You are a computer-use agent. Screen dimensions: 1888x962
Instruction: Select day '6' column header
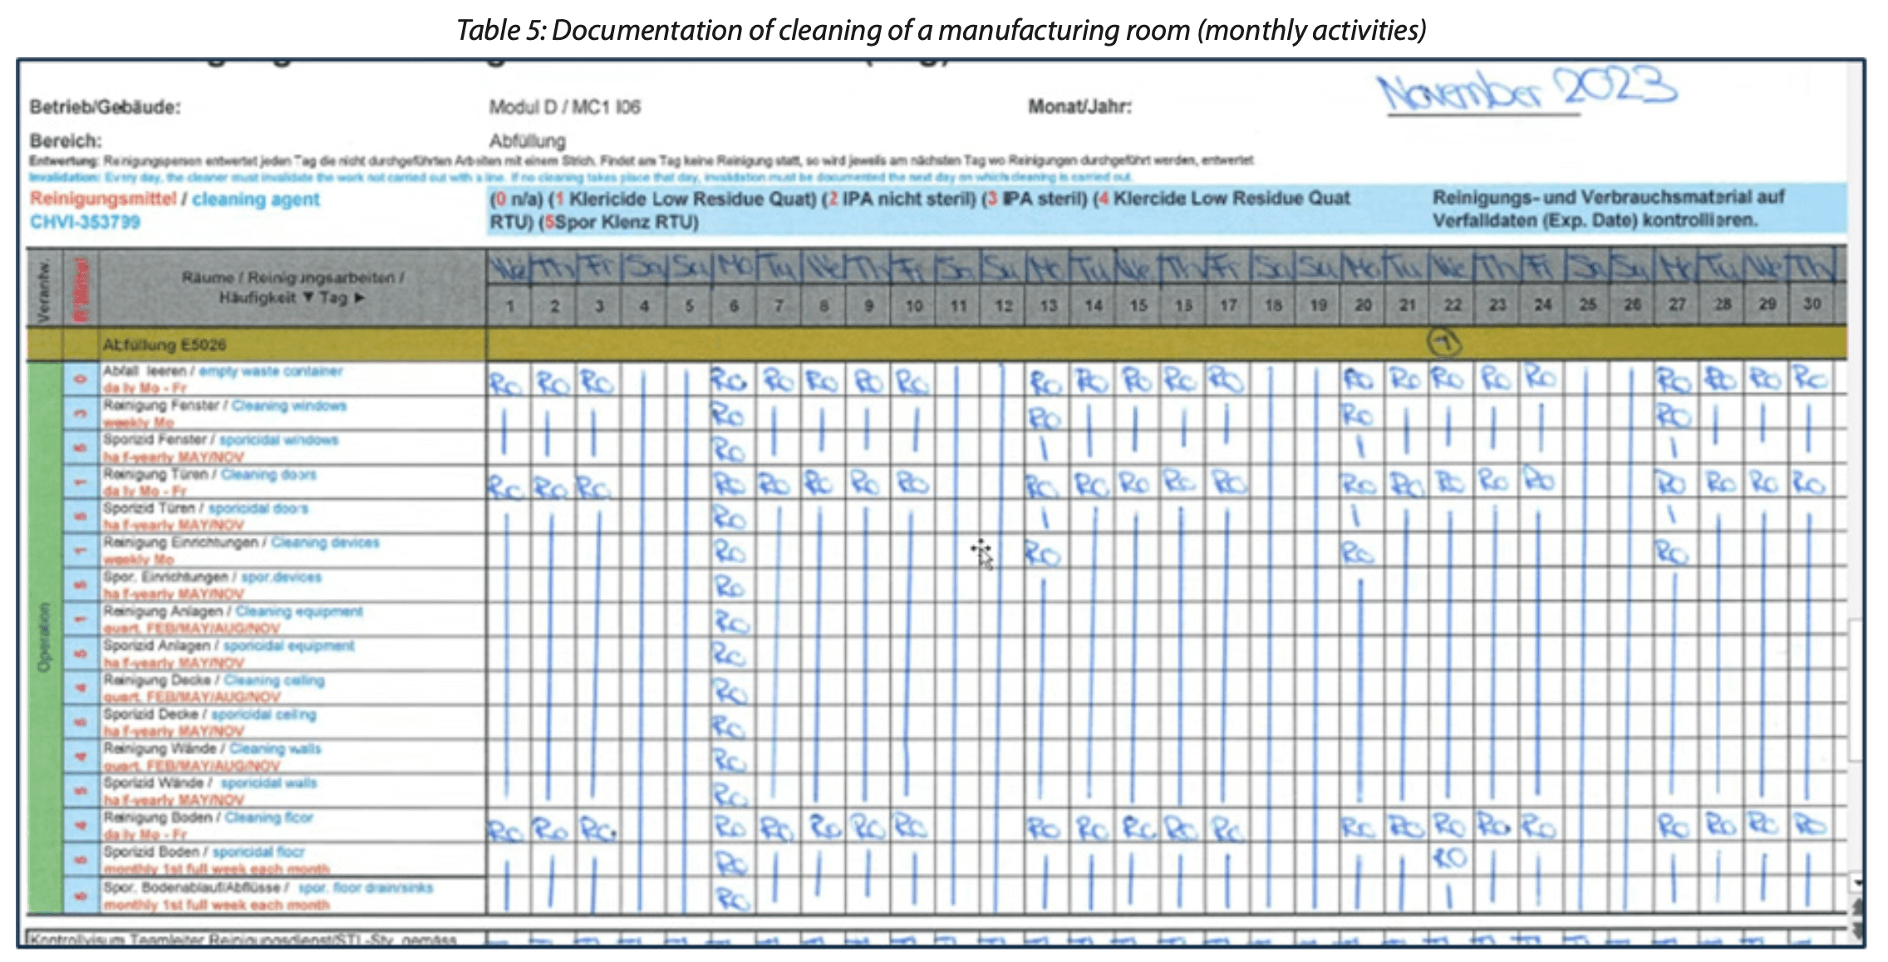point(734,306)
